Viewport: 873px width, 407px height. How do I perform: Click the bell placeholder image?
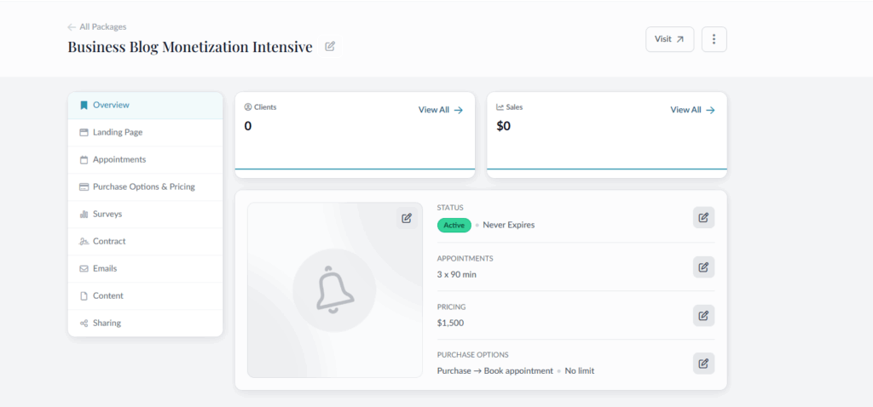click(334, 289)
